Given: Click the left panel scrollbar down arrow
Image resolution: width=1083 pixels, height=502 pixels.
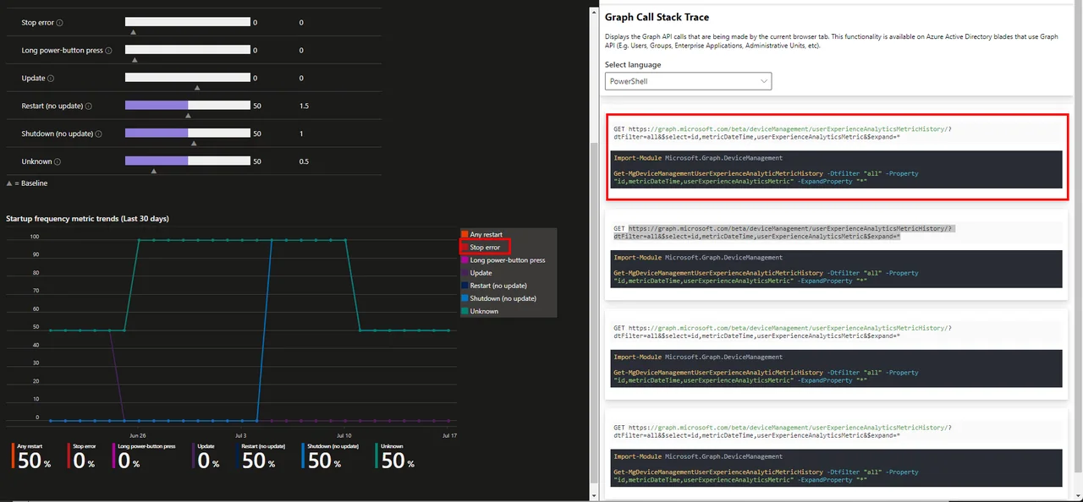Looking at the screenshot, I should (x=592, y=497).
